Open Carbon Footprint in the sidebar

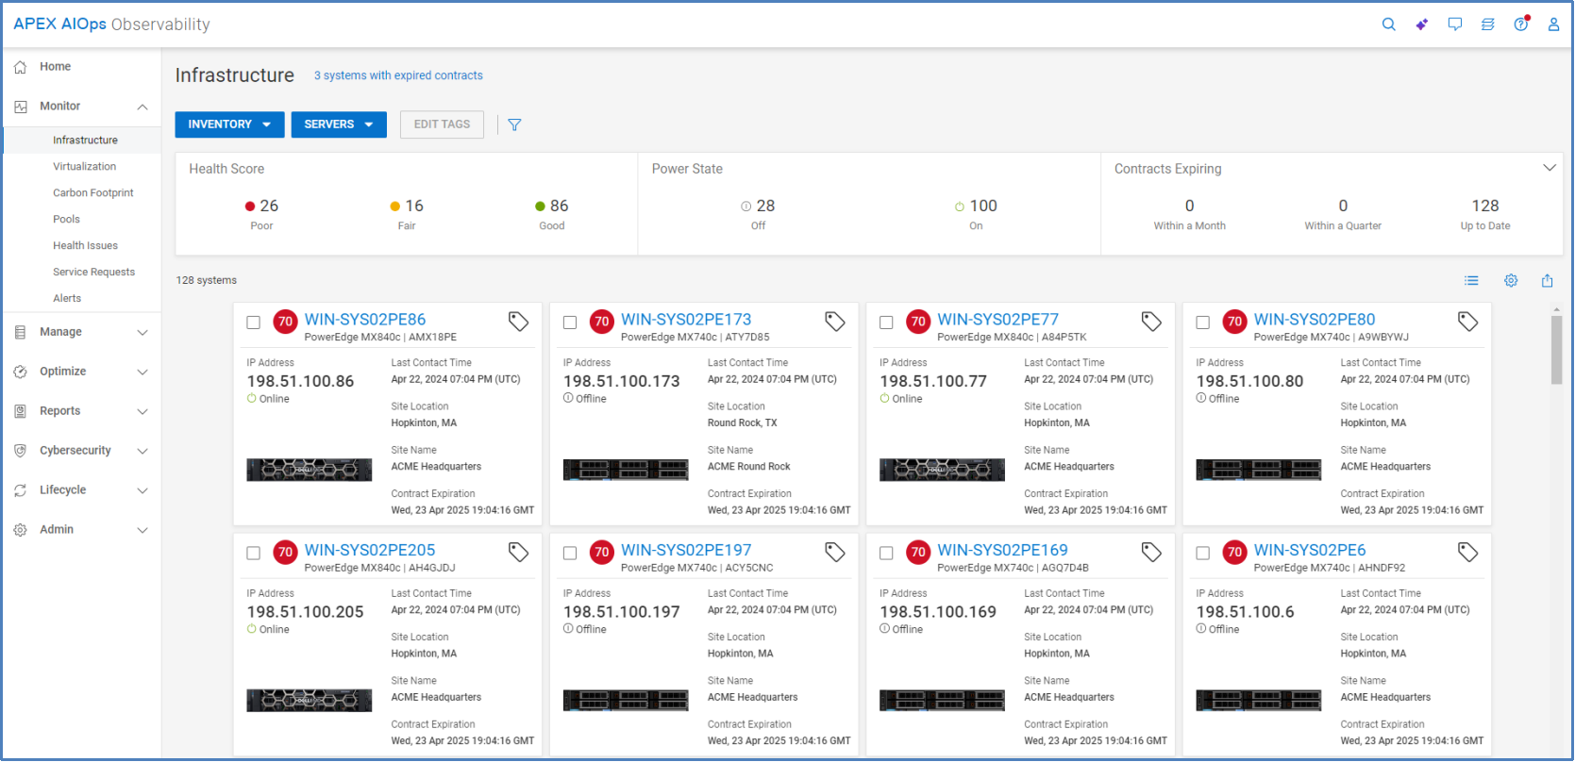(x=92, y=193)
